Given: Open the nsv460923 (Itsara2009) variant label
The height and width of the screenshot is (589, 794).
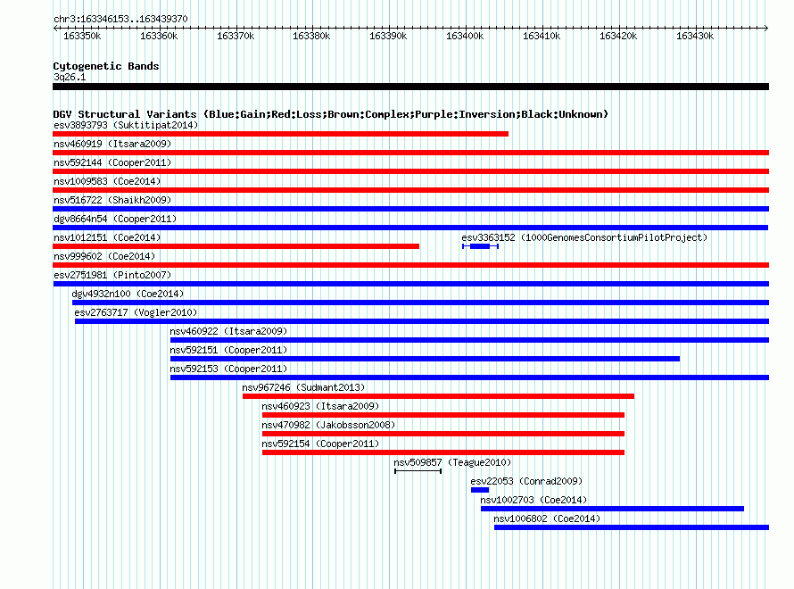Looking at the screenshot, I should tap(320, 406).
